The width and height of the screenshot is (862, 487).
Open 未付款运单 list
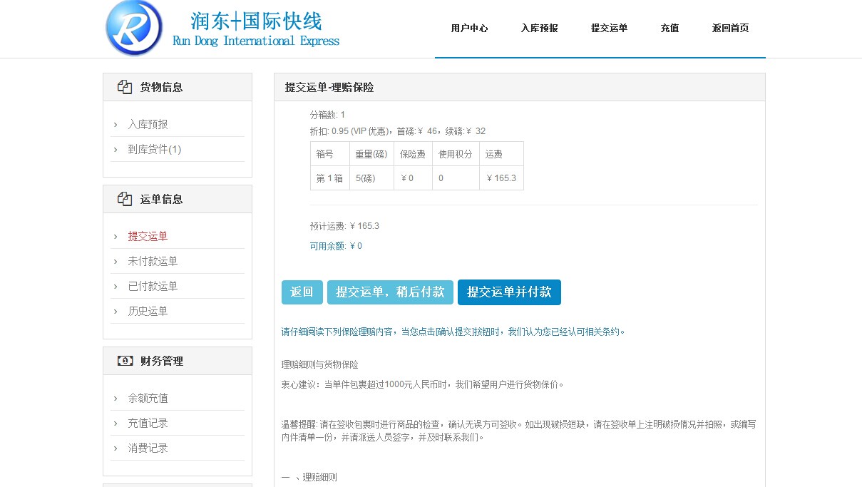(x=153, y=261)
